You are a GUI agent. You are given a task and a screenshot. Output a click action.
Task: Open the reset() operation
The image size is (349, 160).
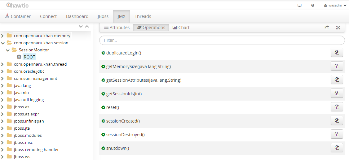(x=113, y=107)
